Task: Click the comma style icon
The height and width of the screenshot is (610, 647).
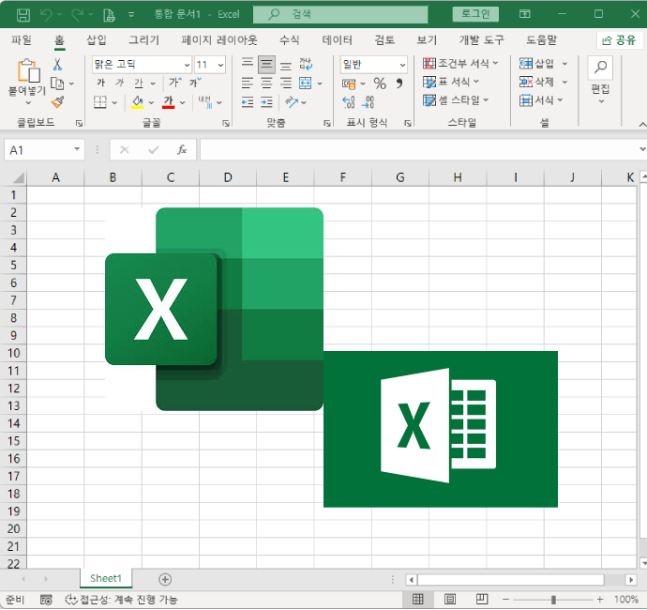Action: pyautogui.click(x=399, y=84)
